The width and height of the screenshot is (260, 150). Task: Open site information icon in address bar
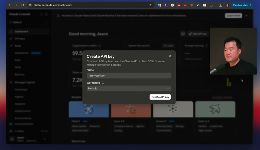coord(30,5)
